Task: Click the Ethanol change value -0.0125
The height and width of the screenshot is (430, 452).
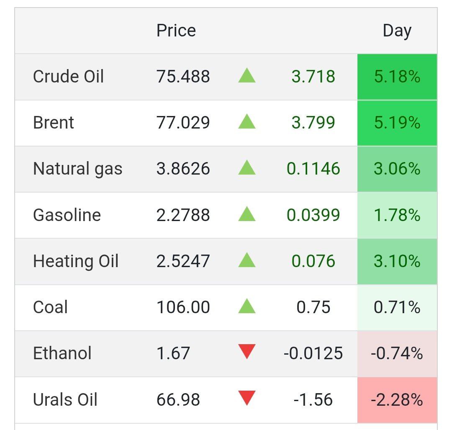Action: (313, 353)
